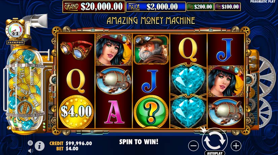
Task: Click the AUTOPLAY button
Action: coord(215,153)
